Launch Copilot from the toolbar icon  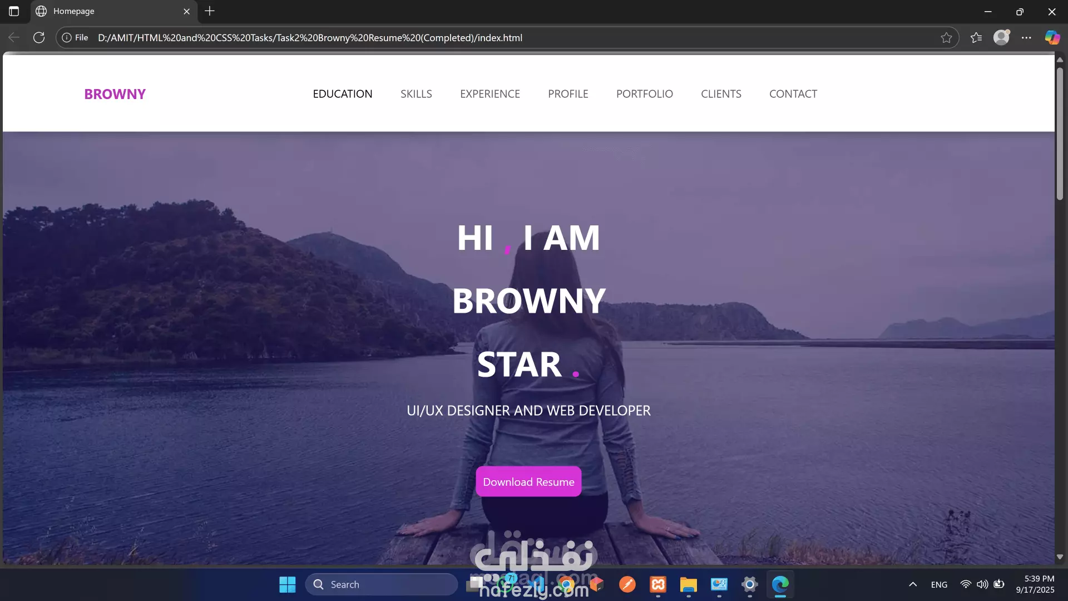pyautogui.click(x=1052, y=38)
